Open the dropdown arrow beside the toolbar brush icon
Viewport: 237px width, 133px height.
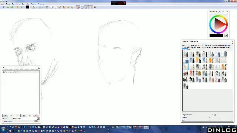point(36,7)
